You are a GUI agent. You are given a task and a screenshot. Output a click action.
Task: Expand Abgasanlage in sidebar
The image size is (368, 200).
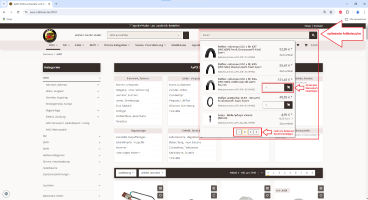coord(98,110)
